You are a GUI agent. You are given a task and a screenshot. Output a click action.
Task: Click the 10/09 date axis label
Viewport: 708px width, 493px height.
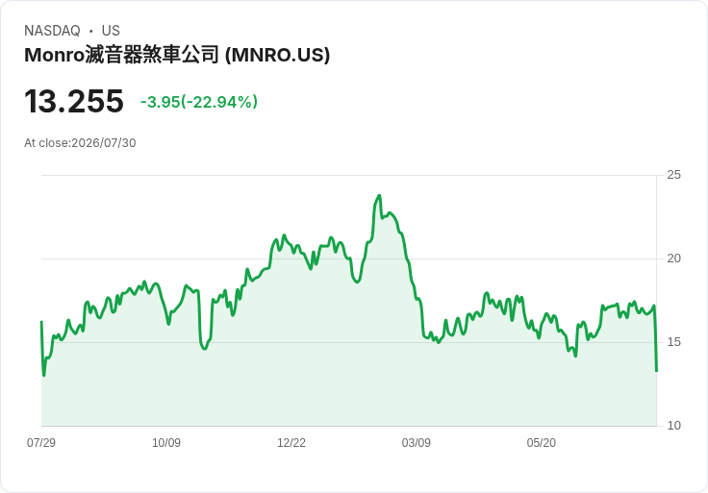[166, 442]
